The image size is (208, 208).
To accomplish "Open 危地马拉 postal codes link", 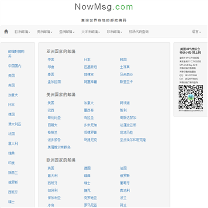I will (x=127, y=132).
